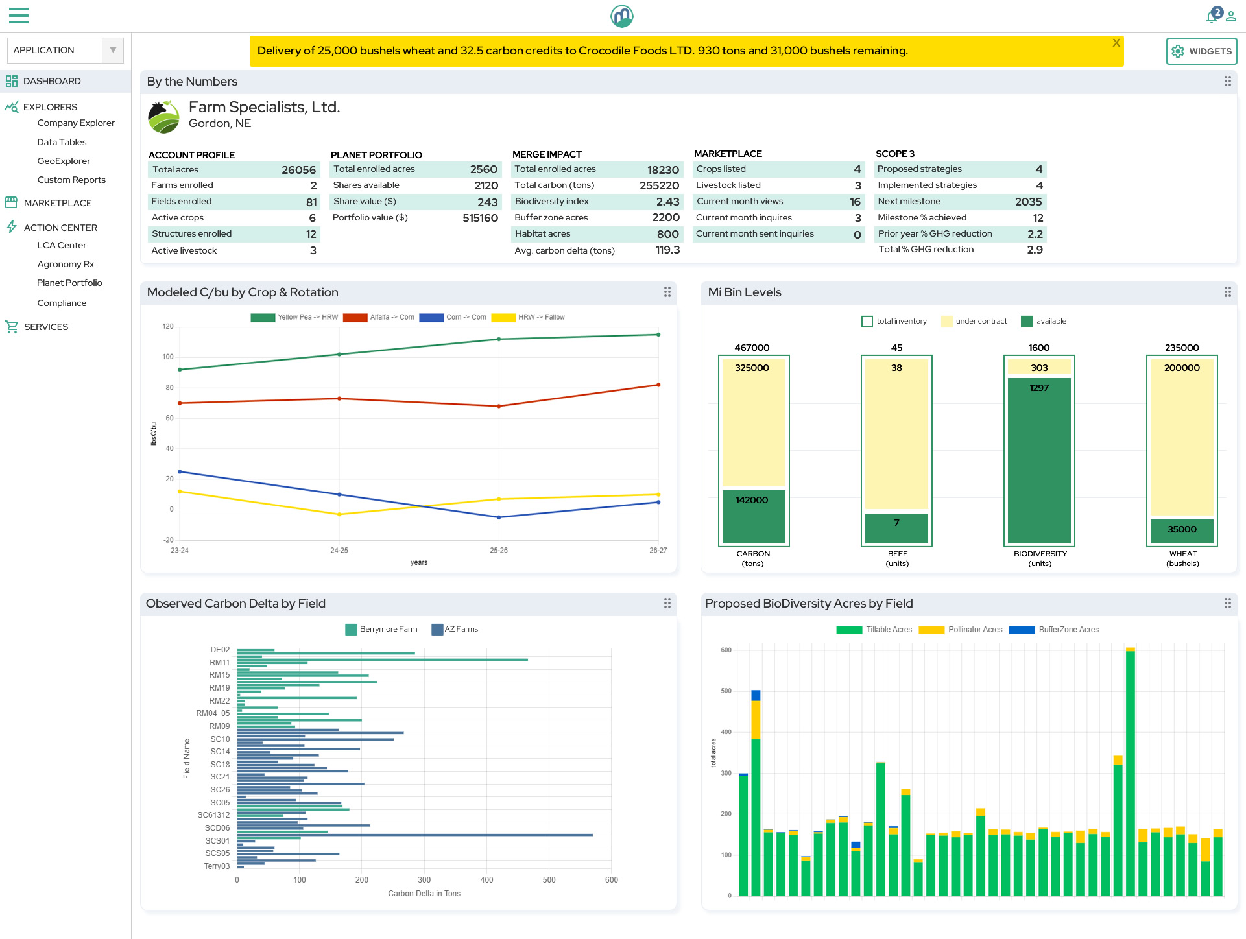The height and width of the screenshot is (939, 1246).
Task: Click the Merge logo at top center
Action: coord(622,16)
